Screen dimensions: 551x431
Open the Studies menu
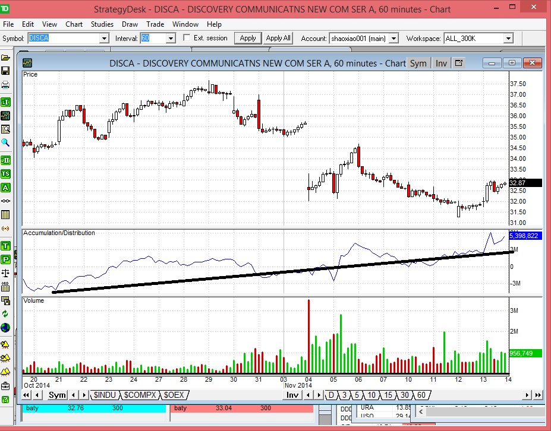coord(102,24)
